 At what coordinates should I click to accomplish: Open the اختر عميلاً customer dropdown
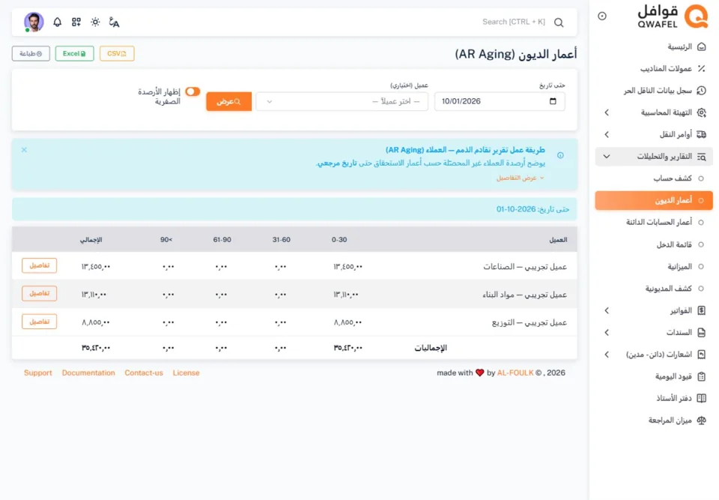coord(342,101)
